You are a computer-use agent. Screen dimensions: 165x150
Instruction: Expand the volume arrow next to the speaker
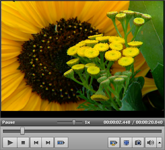click(159, 143)
